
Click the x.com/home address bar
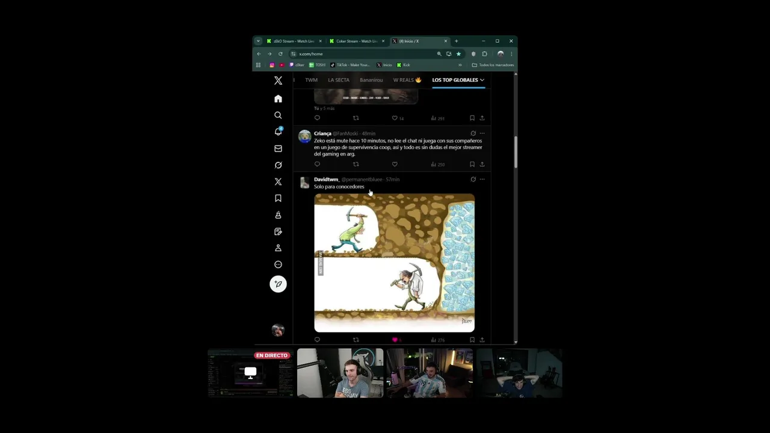tap(361, 54)
